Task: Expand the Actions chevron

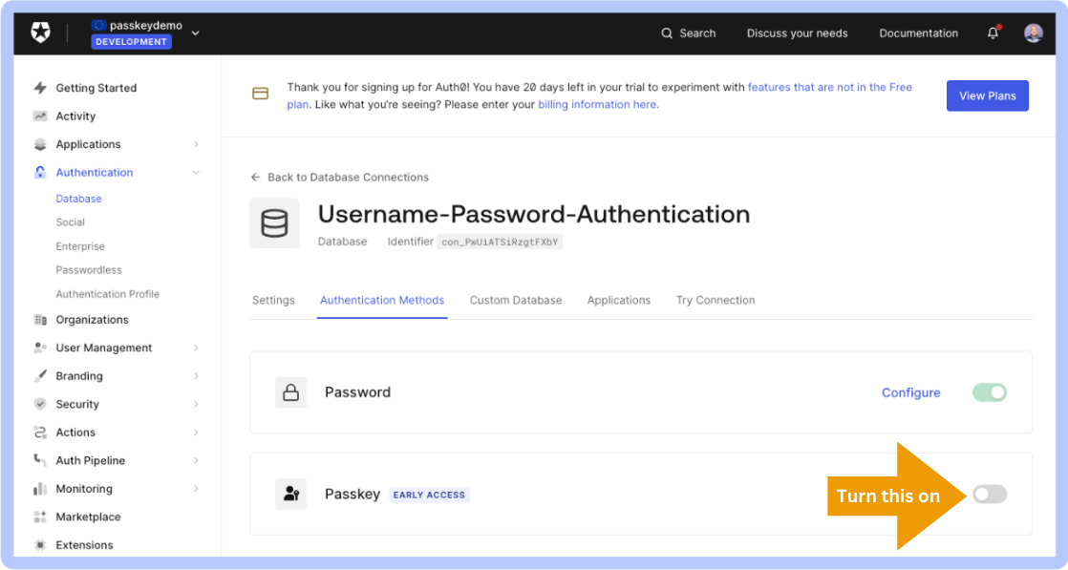Action: 196,433
